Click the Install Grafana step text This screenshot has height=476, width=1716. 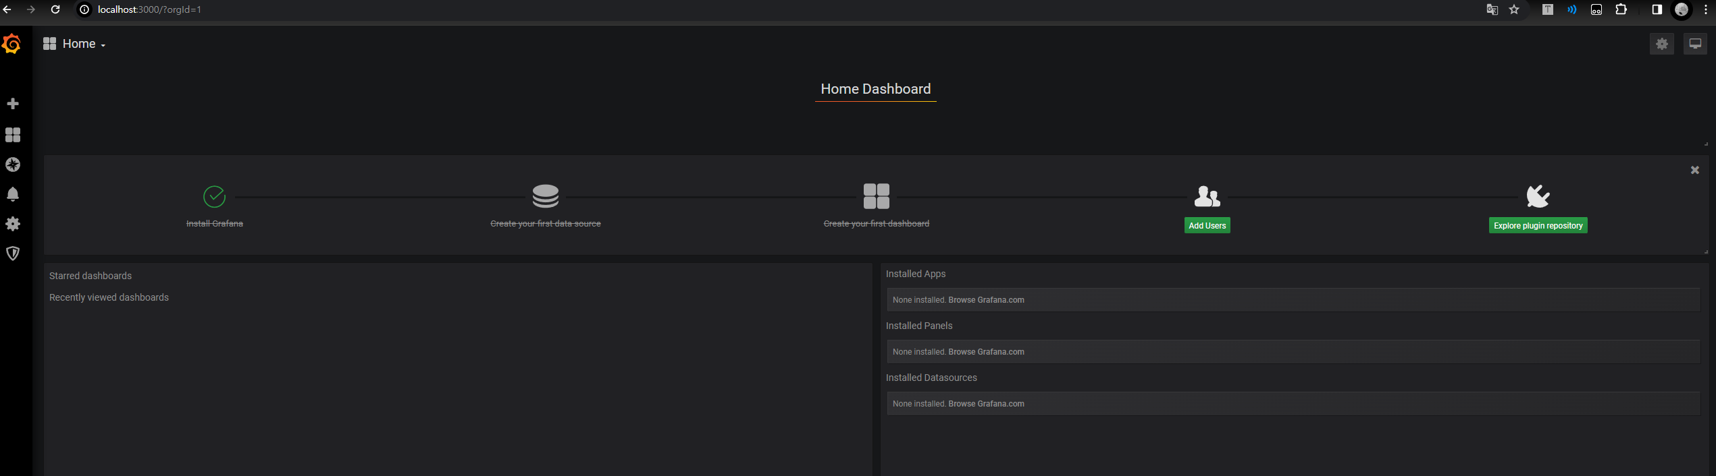coord(215,224)
